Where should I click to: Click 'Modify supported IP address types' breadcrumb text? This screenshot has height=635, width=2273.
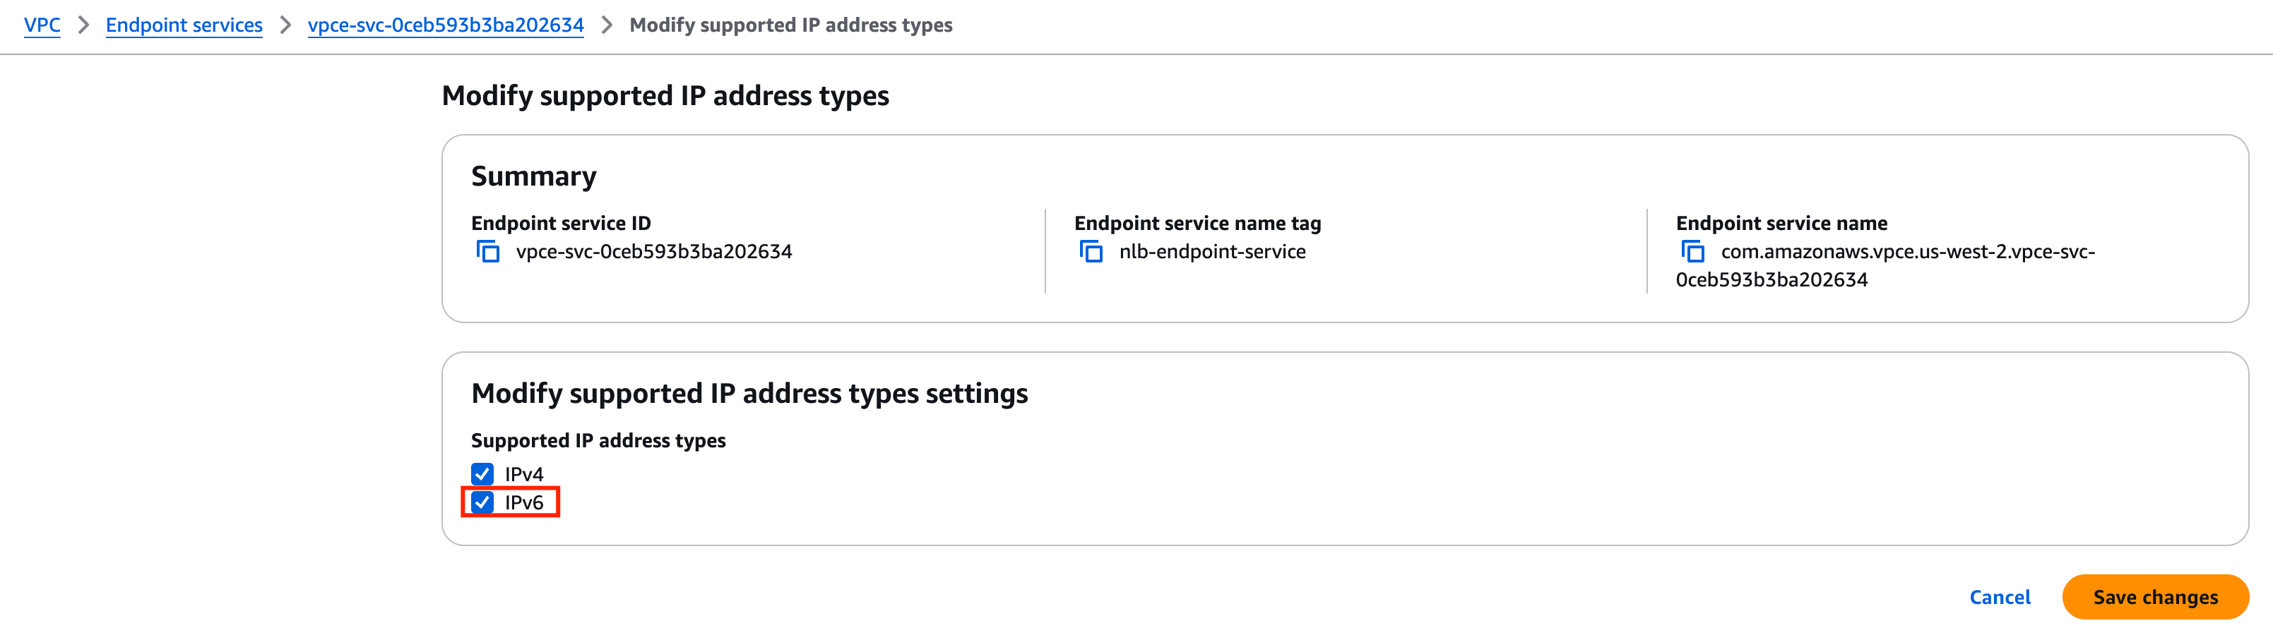coord(790,25)
